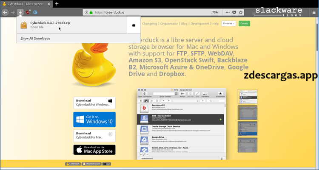
Task: Select the second screenshot thumbnail
Action: 248,113
